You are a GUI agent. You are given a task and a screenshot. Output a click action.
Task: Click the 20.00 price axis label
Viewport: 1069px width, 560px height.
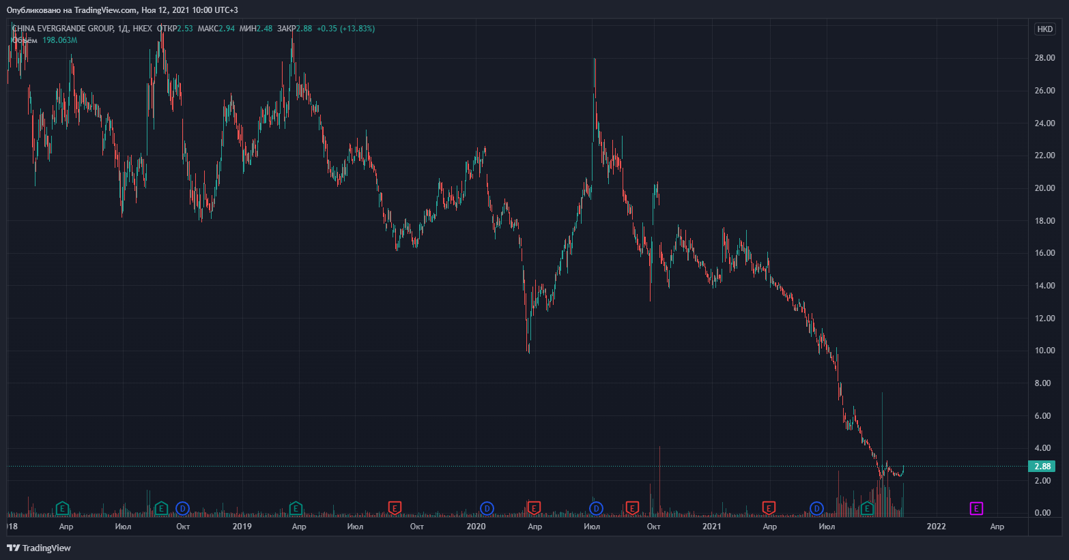(x=1044, y=188)
